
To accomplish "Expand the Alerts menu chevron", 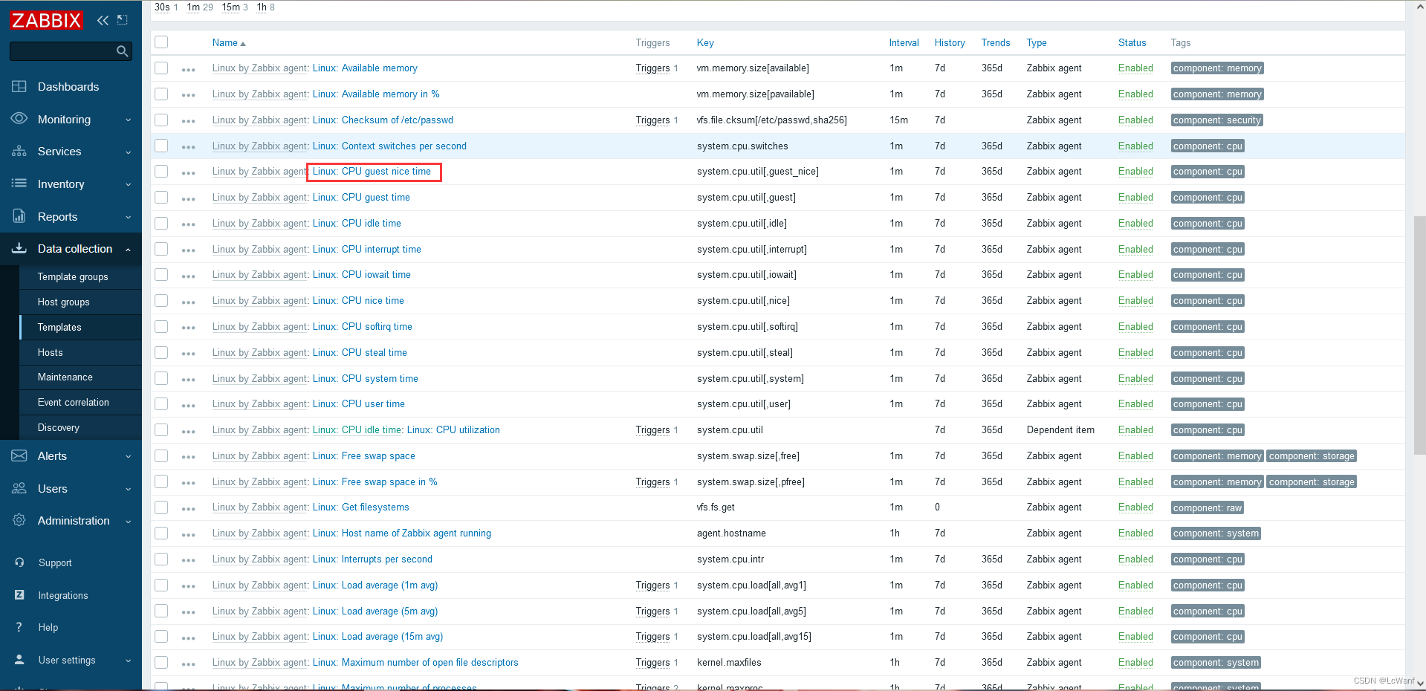I will [x=128, y=456].
